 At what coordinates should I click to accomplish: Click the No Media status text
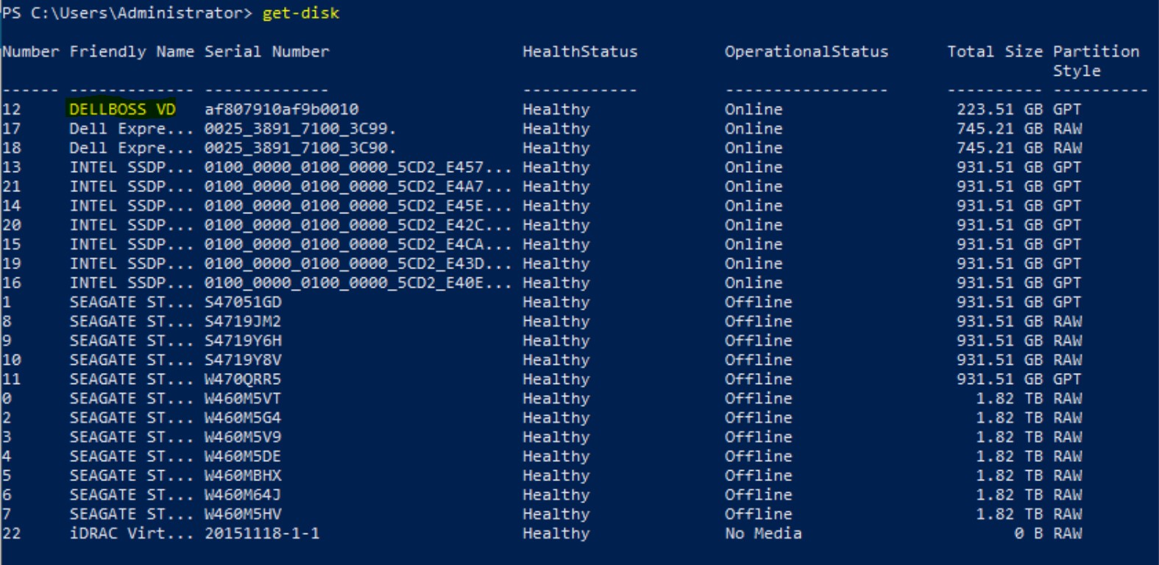click(x=763, y=533)
